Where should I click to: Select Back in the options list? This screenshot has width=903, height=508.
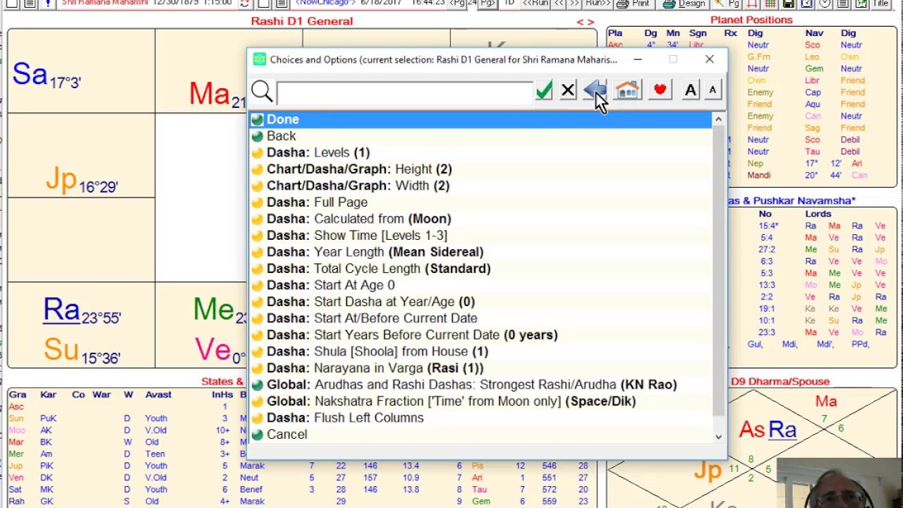click(481, 136)
